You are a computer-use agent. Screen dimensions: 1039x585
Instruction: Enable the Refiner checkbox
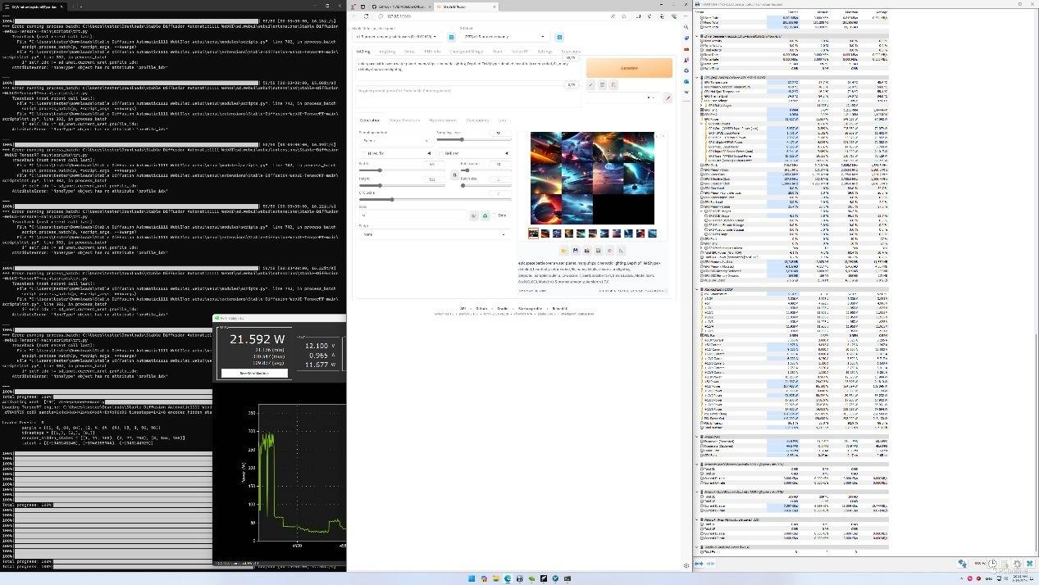(441, 153)
